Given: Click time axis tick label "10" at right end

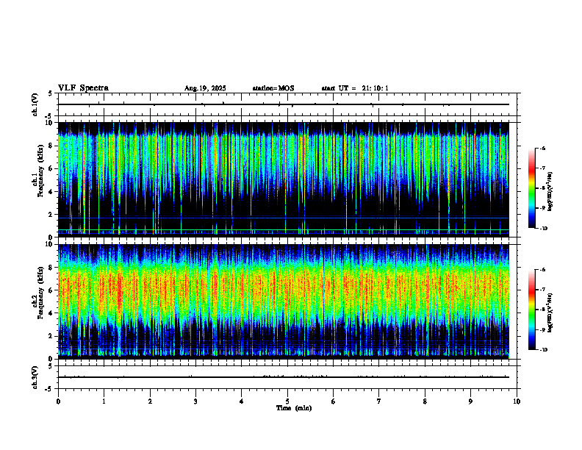Looking at the screenshot, I should pyautogui.click(x=517, y=401).
